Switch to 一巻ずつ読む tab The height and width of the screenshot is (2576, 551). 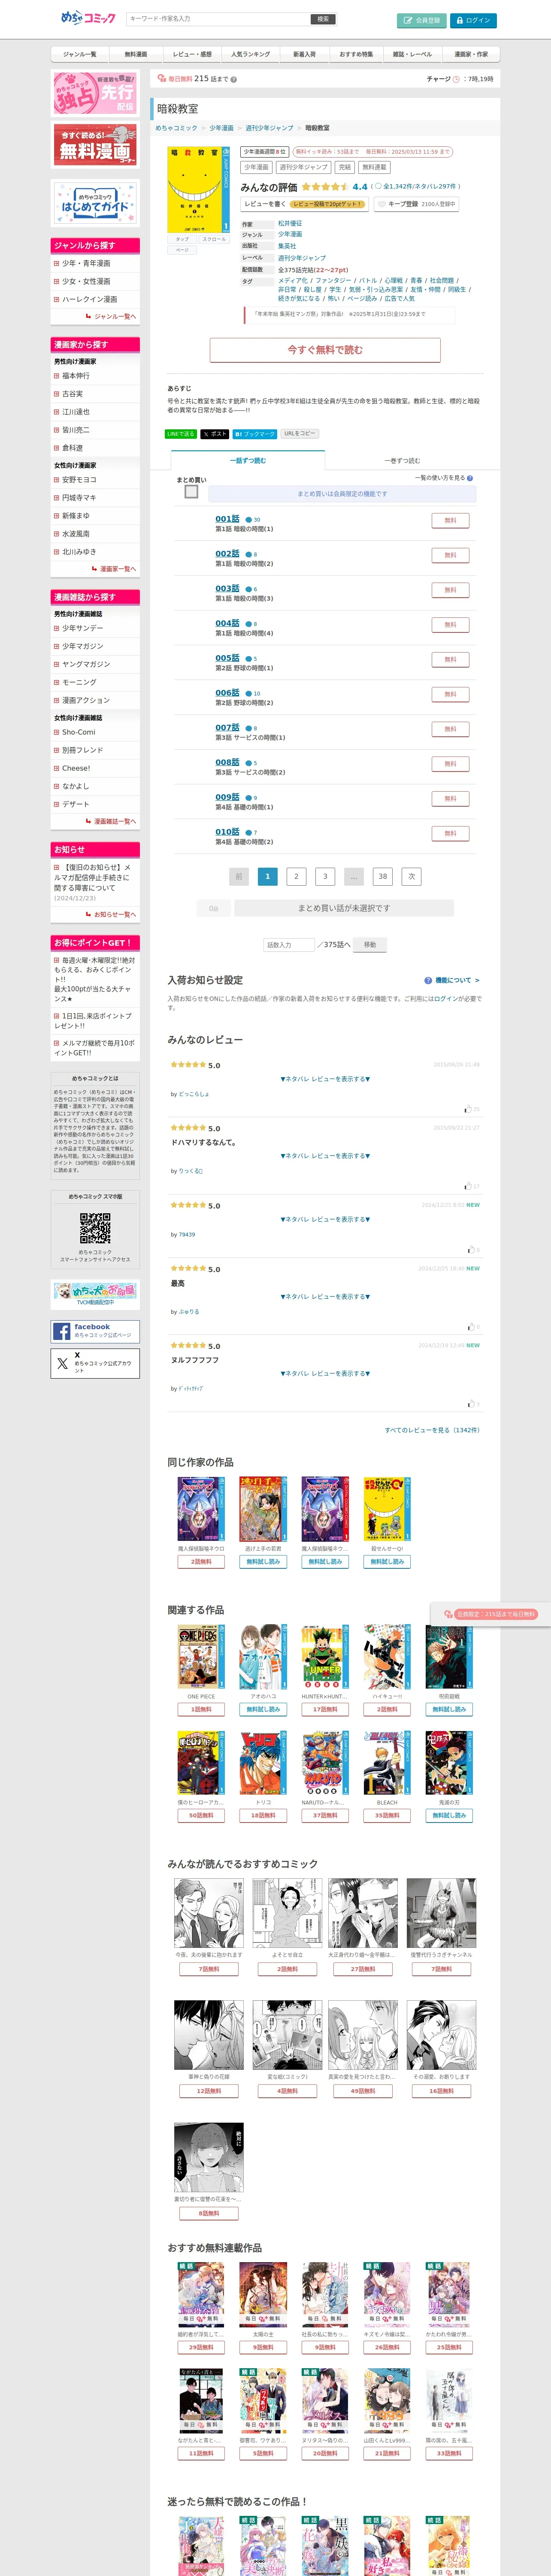tap(402, 461)
